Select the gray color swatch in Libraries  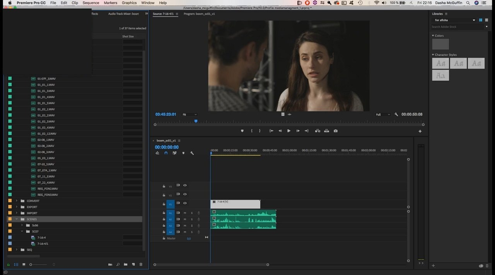[440, 44]
